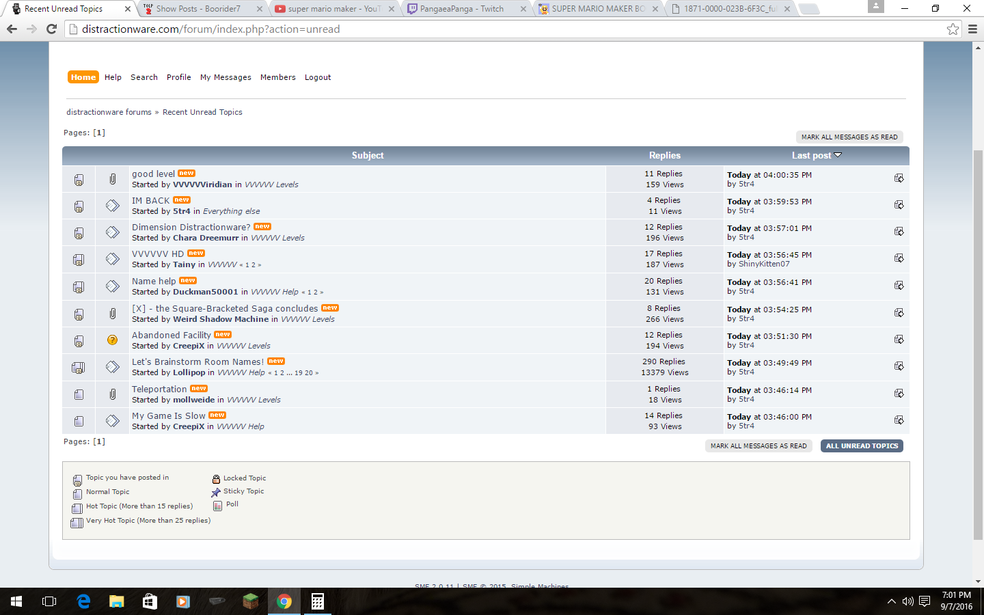The width and height of the screenshot is (984, 615).
Task: Jump to last post in 'IM BACK'
Action: click(899, 205)
